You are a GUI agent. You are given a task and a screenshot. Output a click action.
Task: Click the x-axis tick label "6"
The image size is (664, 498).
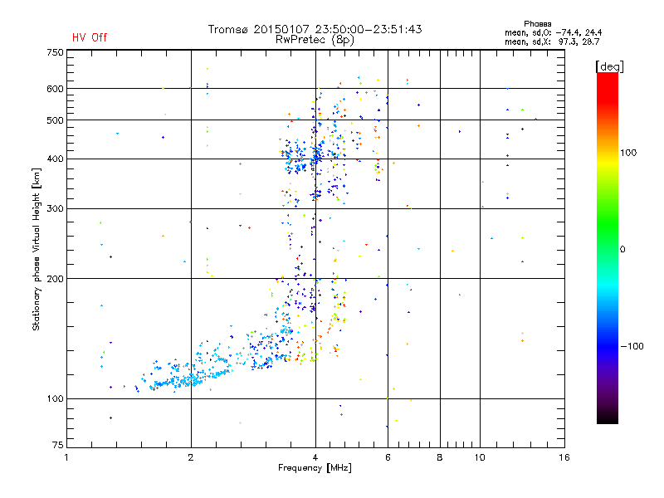click(x=388, y=457)
